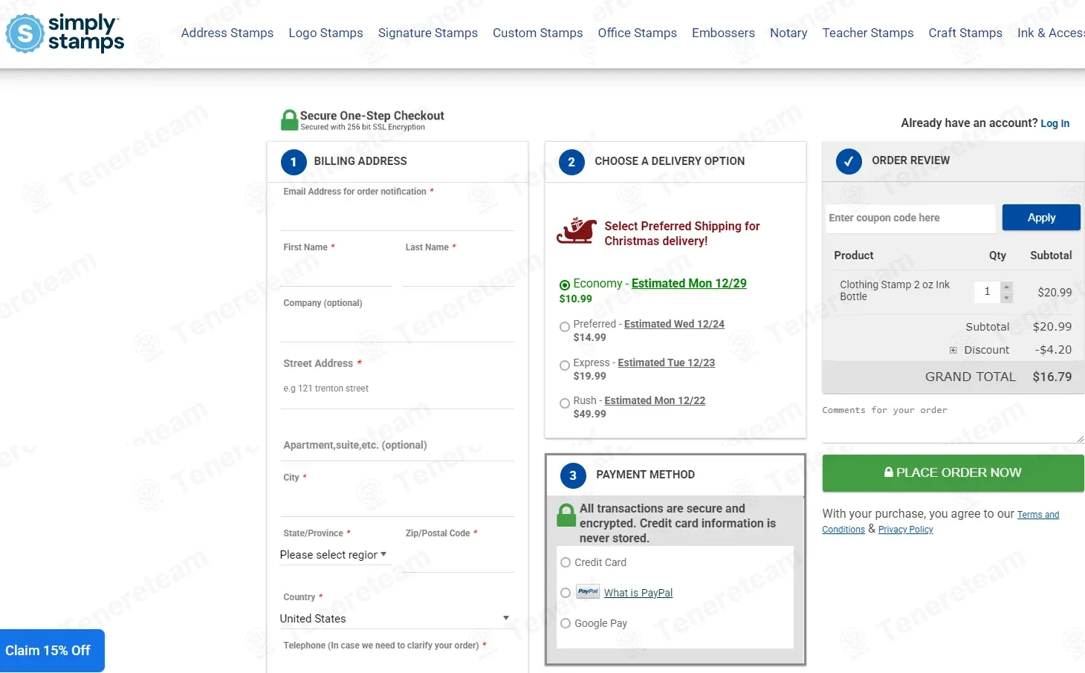Screen dimensions: 1085x673
Task: Click the Order Review checkmark icon
Action: point(849,161)
